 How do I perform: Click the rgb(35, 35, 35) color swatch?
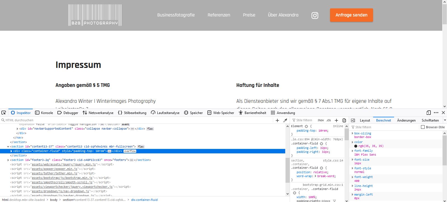pyautogui.click(x=356, y=146)
